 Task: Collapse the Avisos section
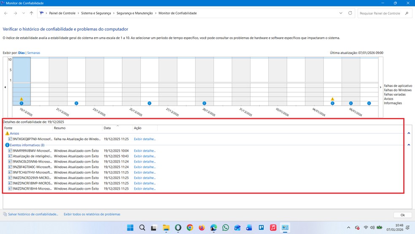409,133
